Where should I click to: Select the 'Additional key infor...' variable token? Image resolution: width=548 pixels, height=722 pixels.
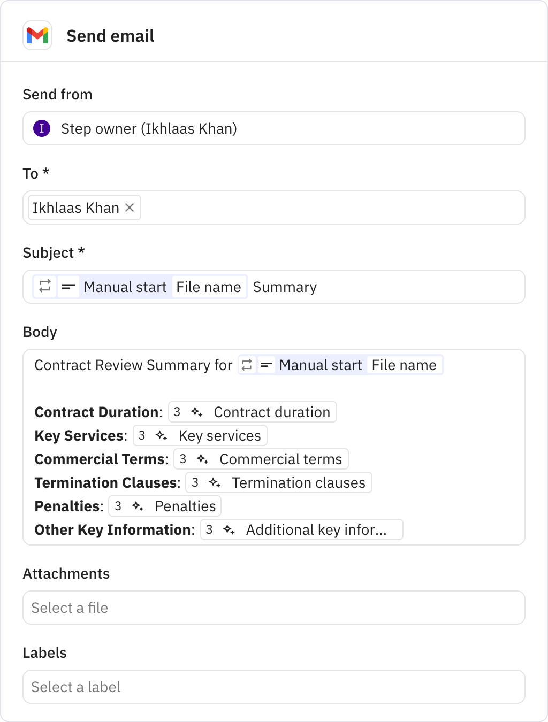(316, 530)
